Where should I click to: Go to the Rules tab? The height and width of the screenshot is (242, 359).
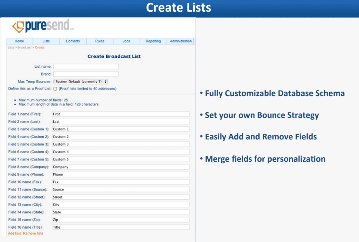coord(100,41)
